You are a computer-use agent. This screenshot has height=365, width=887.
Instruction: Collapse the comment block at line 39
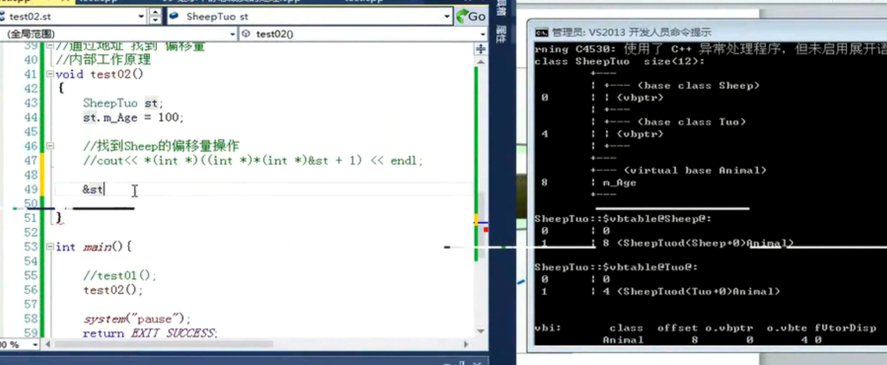50,46
